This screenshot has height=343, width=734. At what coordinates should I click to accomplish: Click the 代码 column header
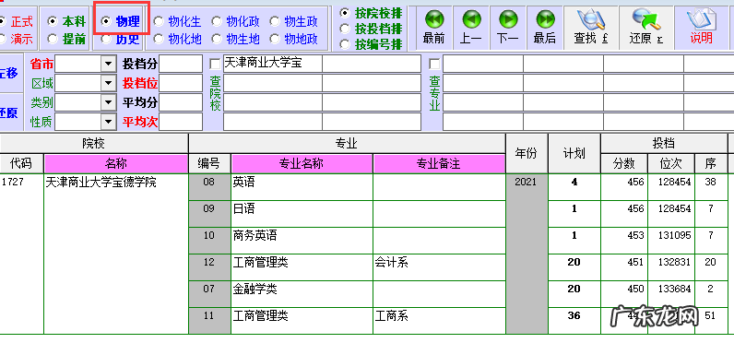point(21,163)
